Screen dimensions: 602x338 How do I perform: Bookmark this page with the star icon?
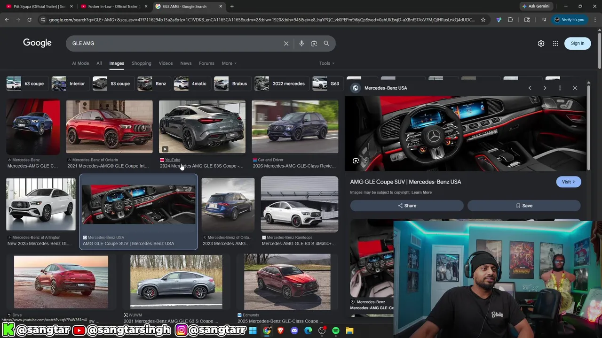483,20
